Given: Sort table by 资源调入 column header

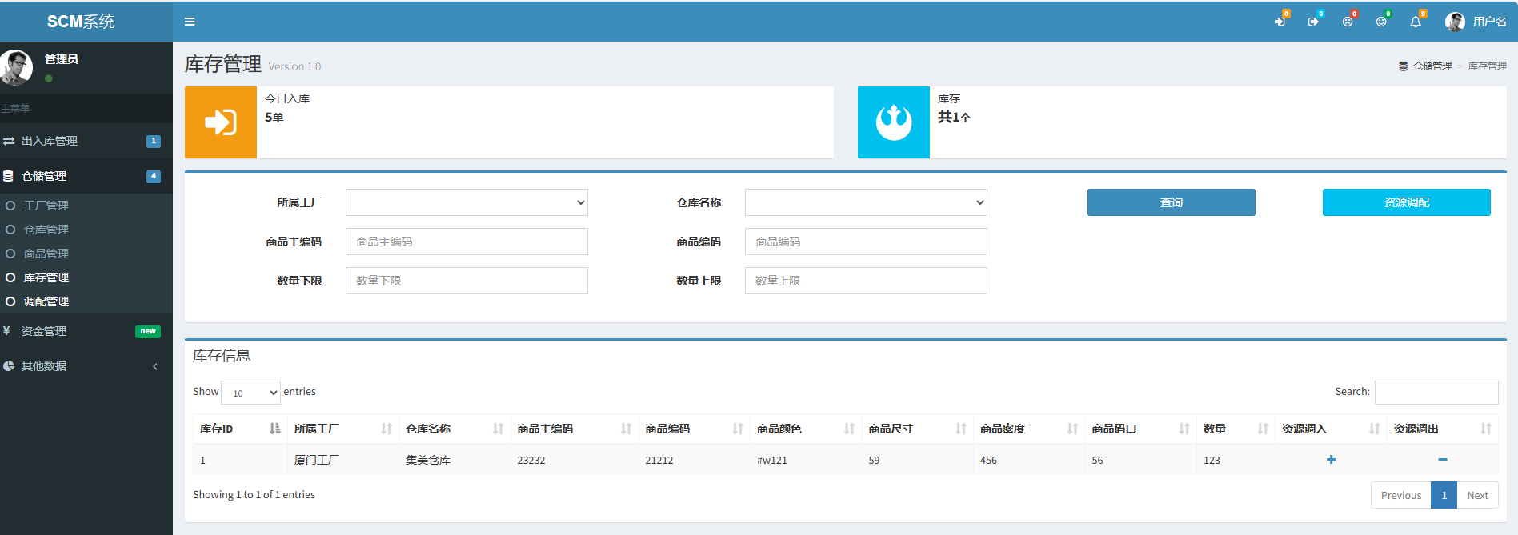Looking at the screenshot, I should tap(1331, 429).
